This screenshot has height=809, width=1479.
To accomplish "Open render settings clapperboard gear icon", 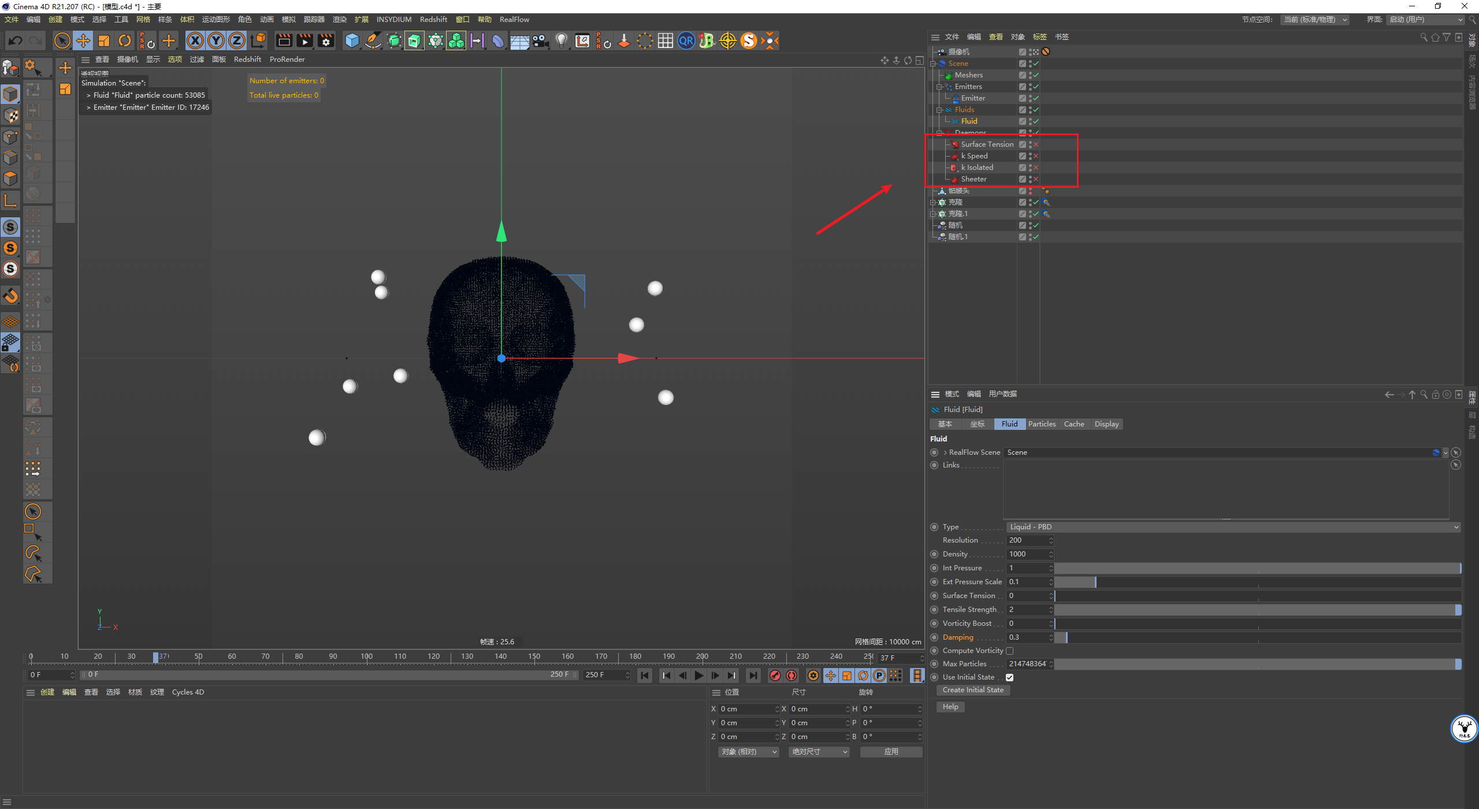I will pyautogui.click(x=326, y=40).
